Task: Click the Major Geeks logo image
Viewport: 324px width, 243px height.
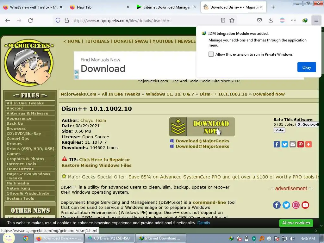Action: click(29, 63)
